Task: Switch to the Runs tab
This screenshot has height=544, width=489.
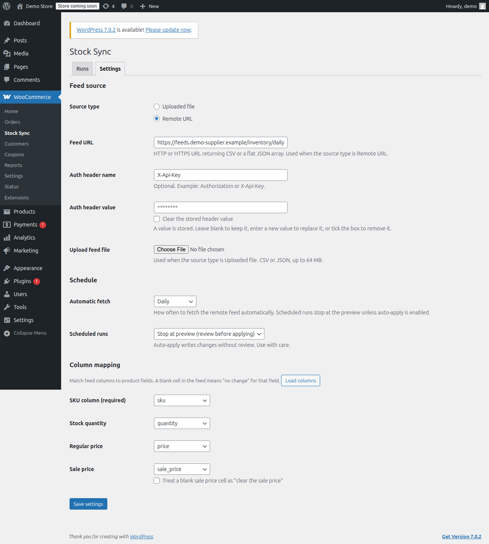Action: (x=83, y=69)
